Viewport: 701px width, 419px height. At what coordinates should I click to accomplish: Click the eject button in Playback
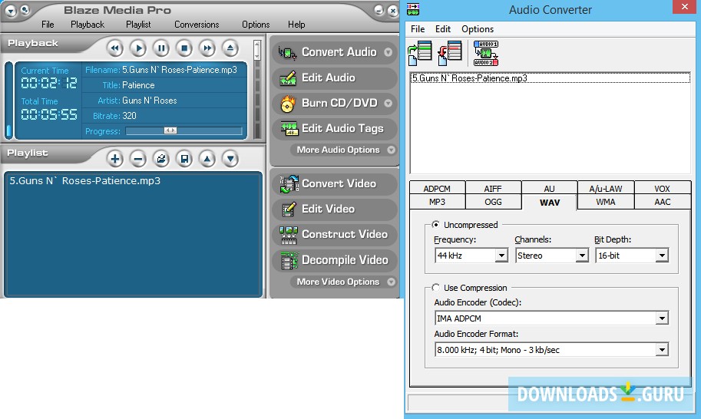230,48
